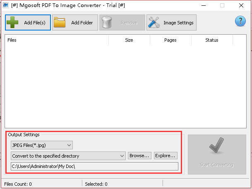The height and width of the screenshot is (189, 252).
Task: Sort by the Size column header
Action: (x=129, y=40)
